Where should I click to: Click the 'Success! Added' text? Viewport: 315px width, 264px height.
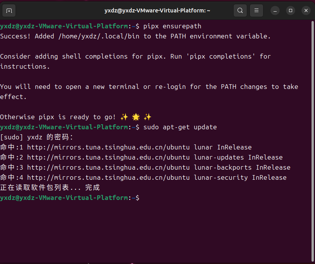click(x=27, y=36)
